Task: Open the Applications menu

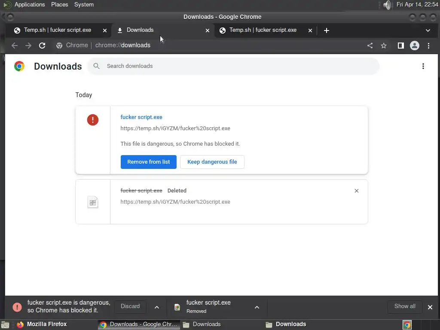Action: click(30, 4)
